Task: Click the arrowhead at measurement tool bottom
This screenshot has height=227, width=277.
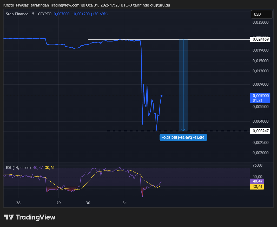Action: click(183, 130)
